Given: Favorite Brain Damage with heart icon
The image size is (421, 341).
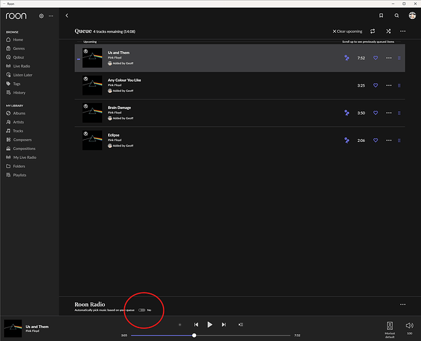Looking at the screenshot, I should coord(375,113).
